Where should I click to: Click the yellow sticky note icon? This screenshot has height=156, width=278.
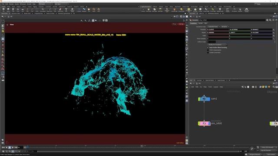point(263,87)
